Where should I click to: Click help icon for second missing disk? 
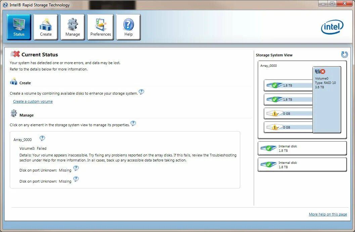tap(76, 179)
